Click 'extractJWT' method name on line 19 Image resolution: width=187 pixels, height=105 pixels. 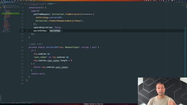click(52, 47)
